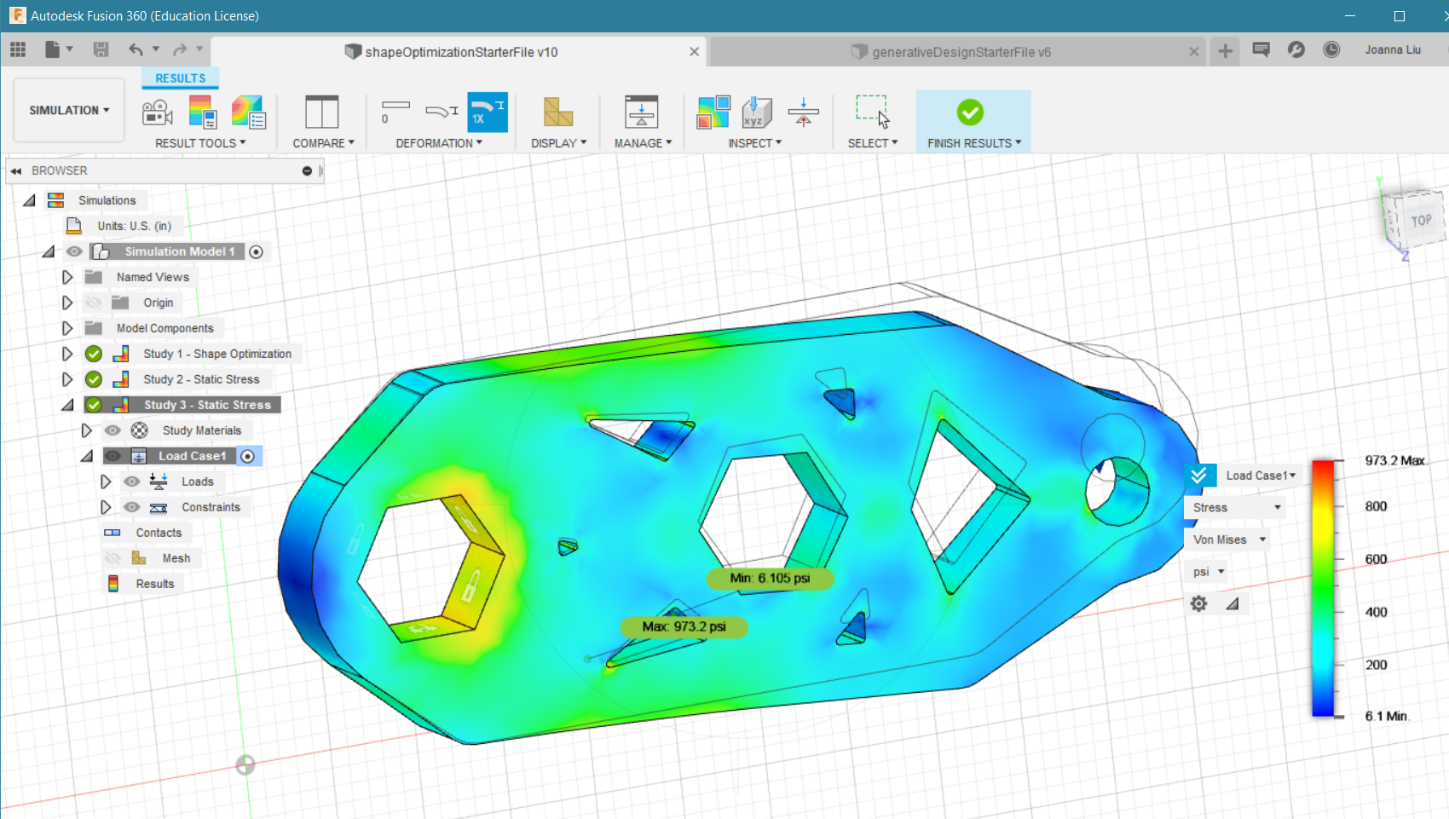Activate Simulation Model 1 radio button

[x=256, y=251]
